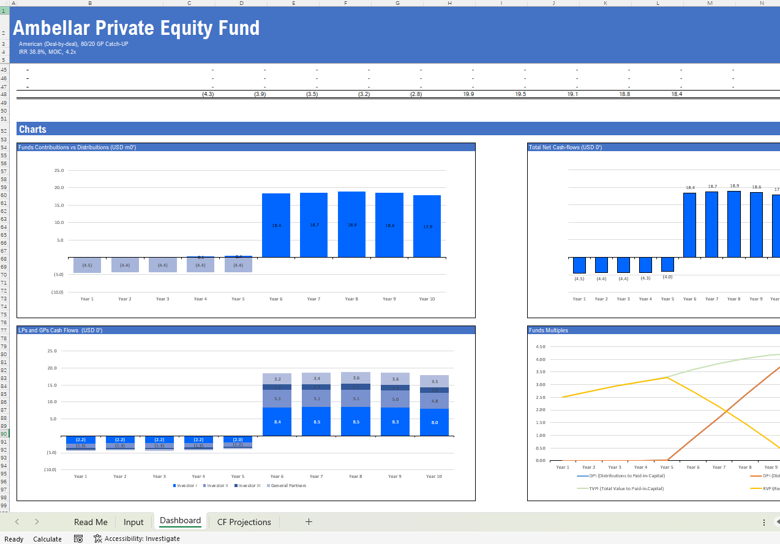This screenshot has height=544, width=780.
Task: Select the Dashboard sheet tab
Action: [180, 521]
